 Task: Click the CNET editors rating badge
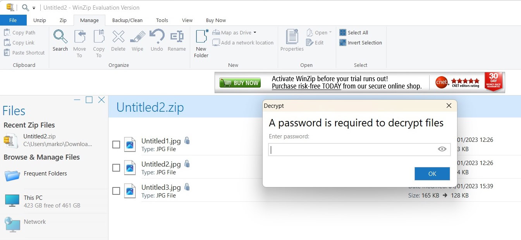pos(458,82)
